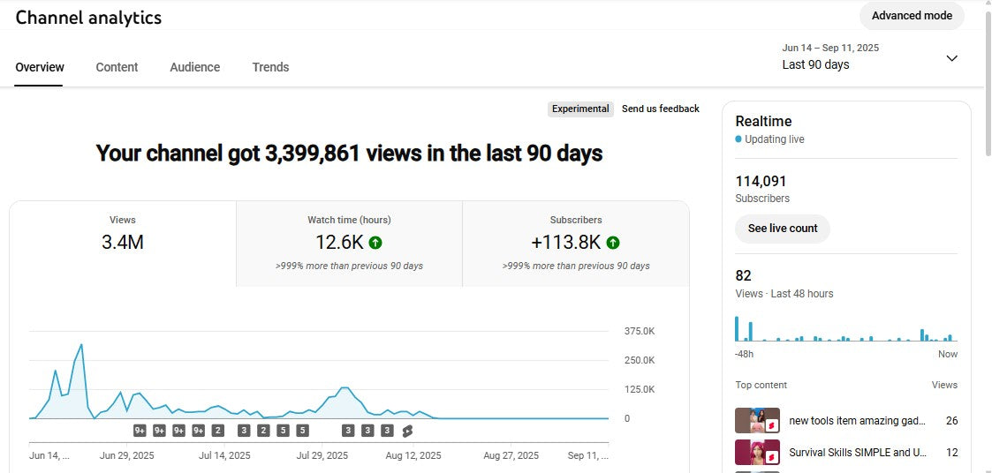Click the rightmost 3 marker before Shorts icon
This screenshot has height=473, width=992.
pyautogui.click(x=387, y=431)
